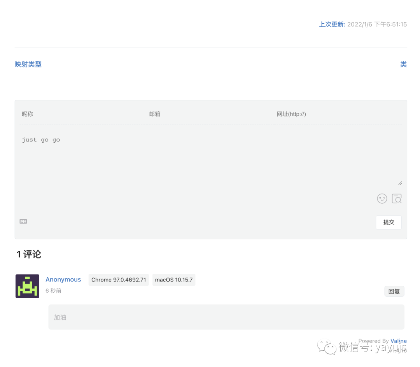420x367 pixels.
Task: Focus the 网址(http://) website field
Action: tap(338, 114)
